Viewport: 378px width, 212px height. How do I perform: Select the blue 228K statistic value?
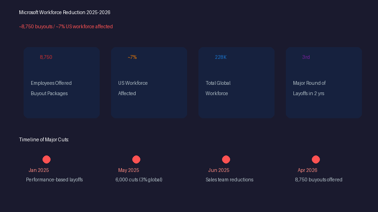tap(221, 57)
